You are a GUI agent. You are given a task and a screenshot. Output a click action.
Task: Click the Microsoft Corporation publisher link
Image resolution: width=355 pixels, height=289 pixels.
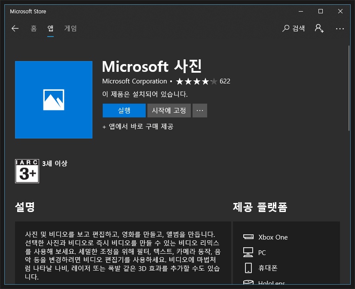[135, 81]
